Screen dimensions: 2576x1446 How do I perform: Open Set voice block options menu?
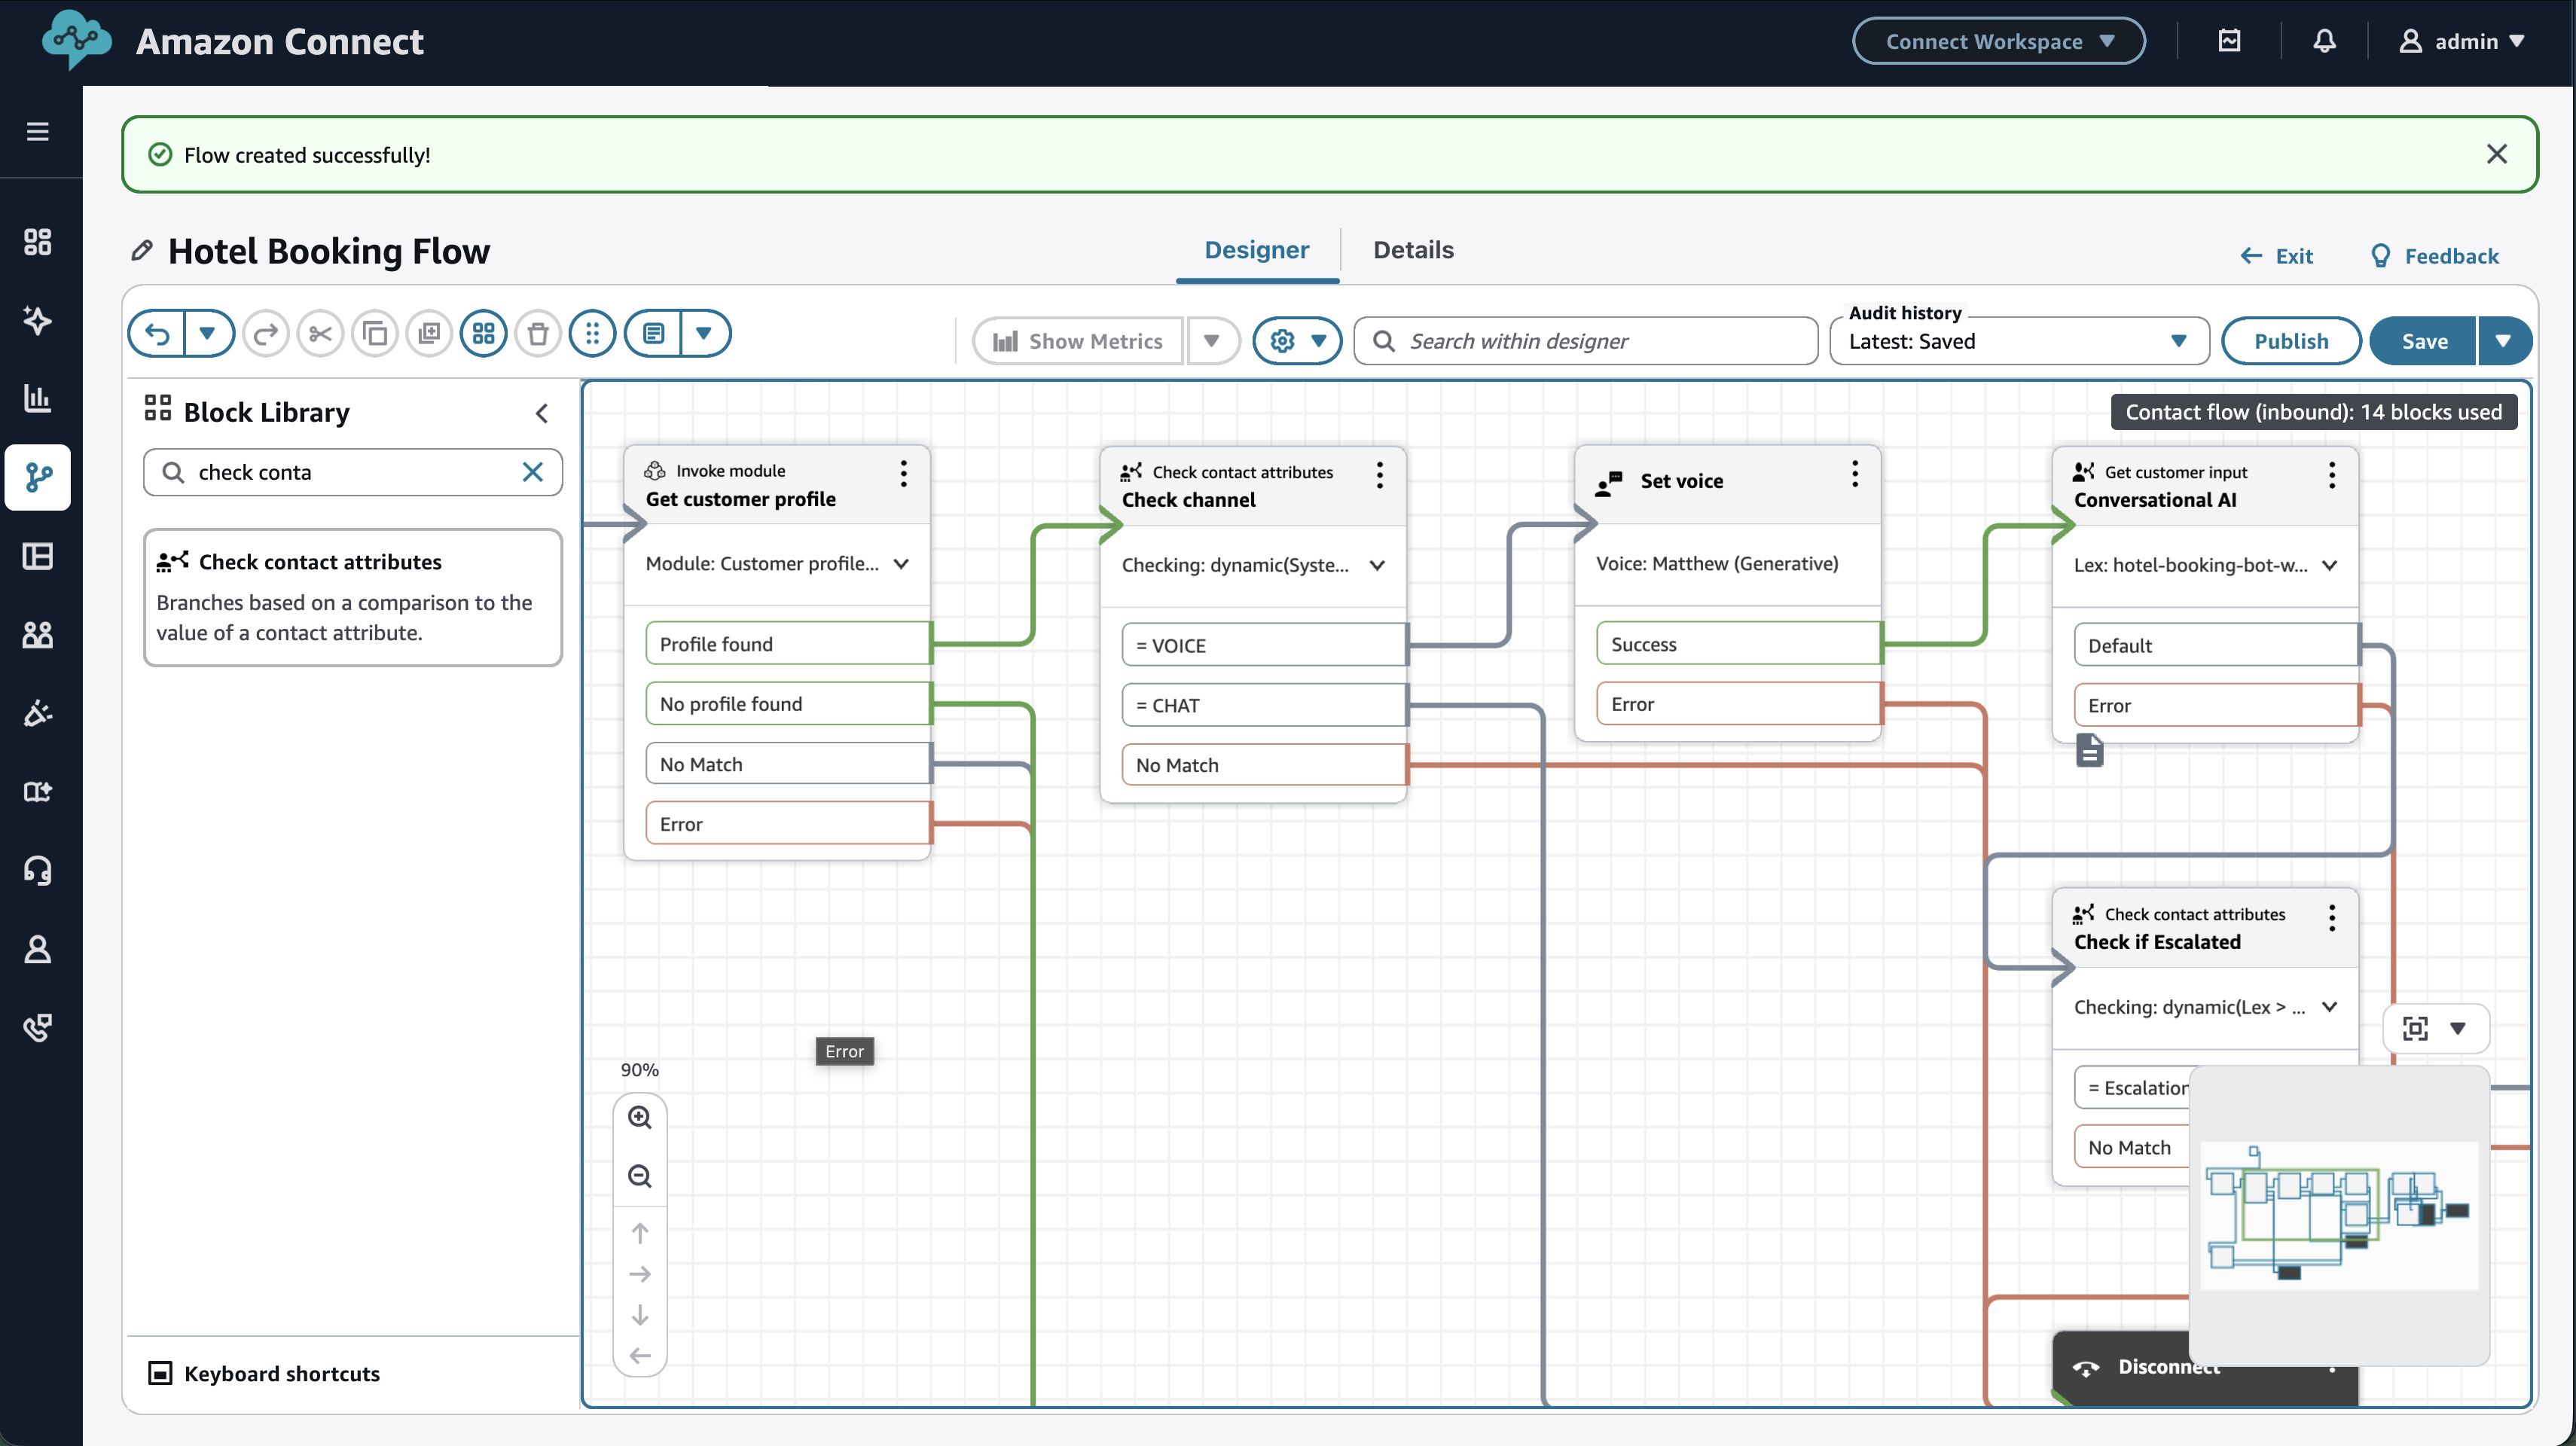tap(1854, 474)
